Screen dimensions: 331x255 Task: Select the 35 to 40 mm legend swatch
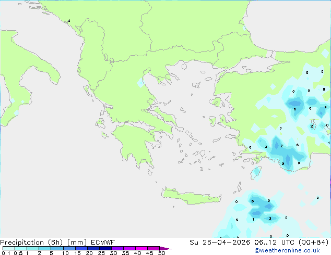[129, 248]
